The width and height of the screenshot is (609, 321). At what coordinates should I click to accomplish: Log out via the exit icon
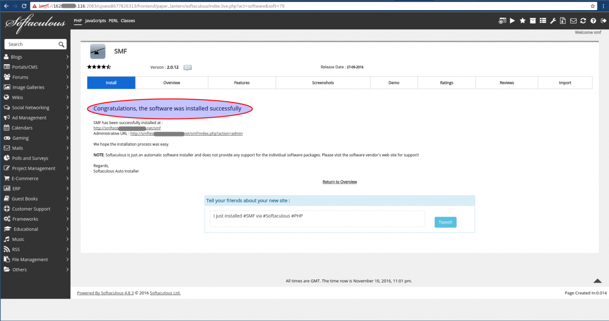click(x=604, y=21)
